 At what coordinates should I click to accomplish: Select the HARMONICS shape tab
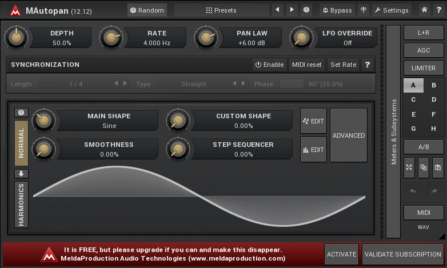(21, 205)
